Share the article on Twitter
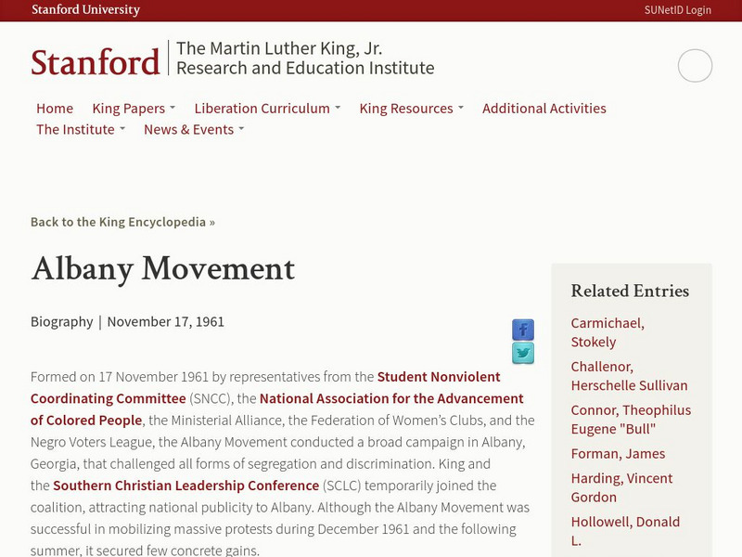The image size is (742, 557). pyautogui.click(x=523, y=352)
